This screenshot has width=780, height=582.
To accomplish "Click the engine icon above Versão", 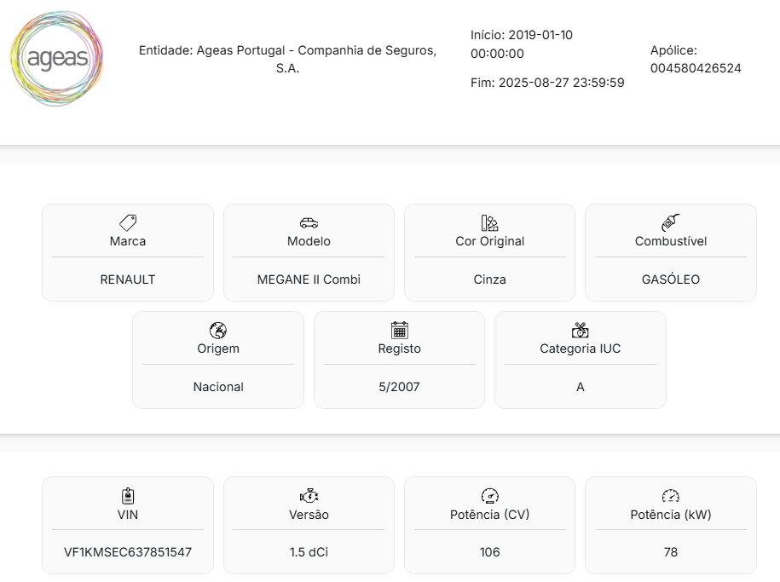I will tap(309, 496).
